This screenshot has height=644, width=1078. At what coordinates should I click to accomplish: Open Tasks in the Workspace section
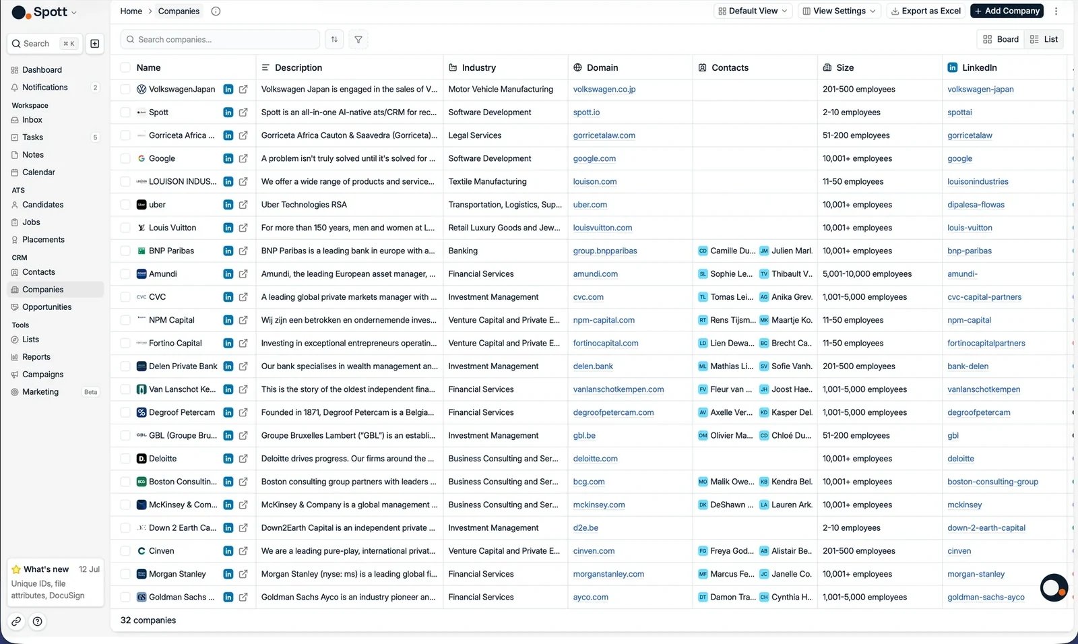point(55,137)
